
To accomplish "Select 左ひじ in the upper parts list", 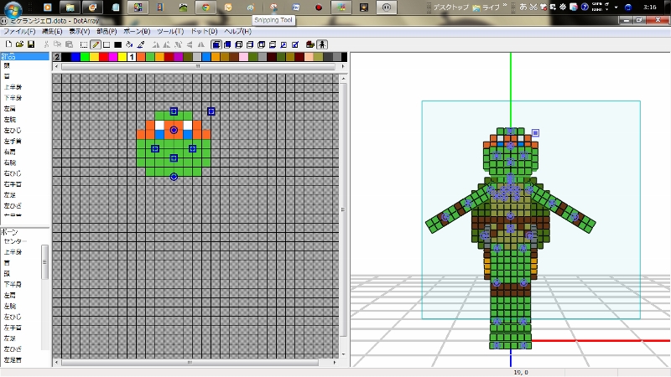I will pyautogui.click(x=13, y=131).
